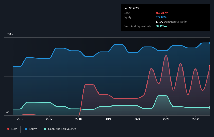Image resolution: width=214 pixels, height=137 pixels.
Task: Click the 2020 x-axis label
Action: pyautogui.click(x=137, y=119)
